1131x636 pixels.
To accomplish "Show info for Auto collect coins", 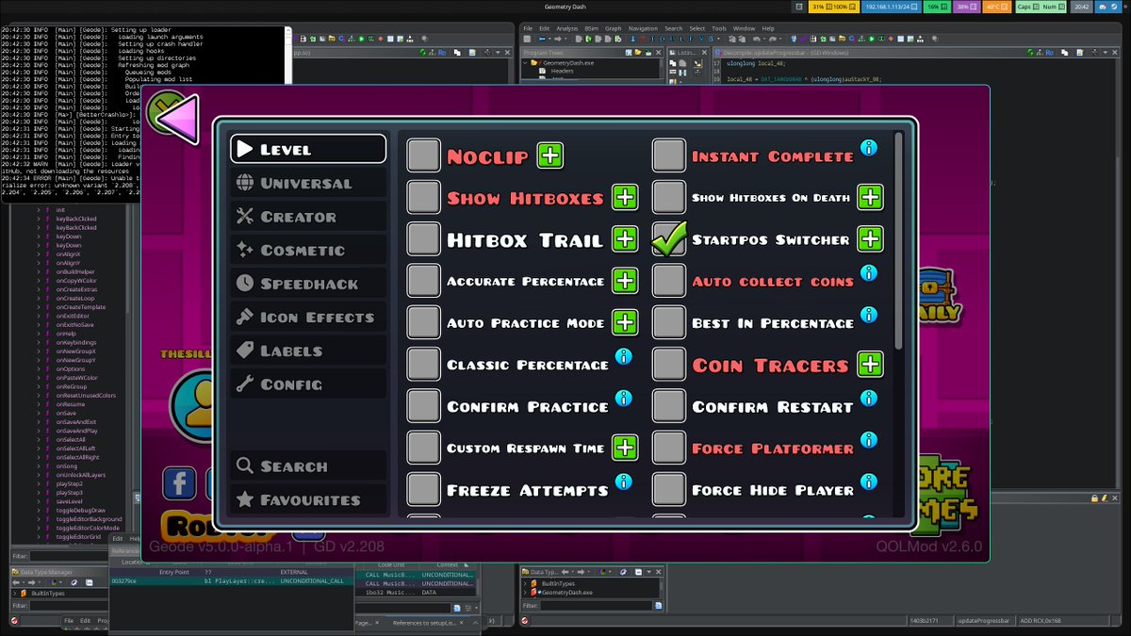I will [868, 273].
